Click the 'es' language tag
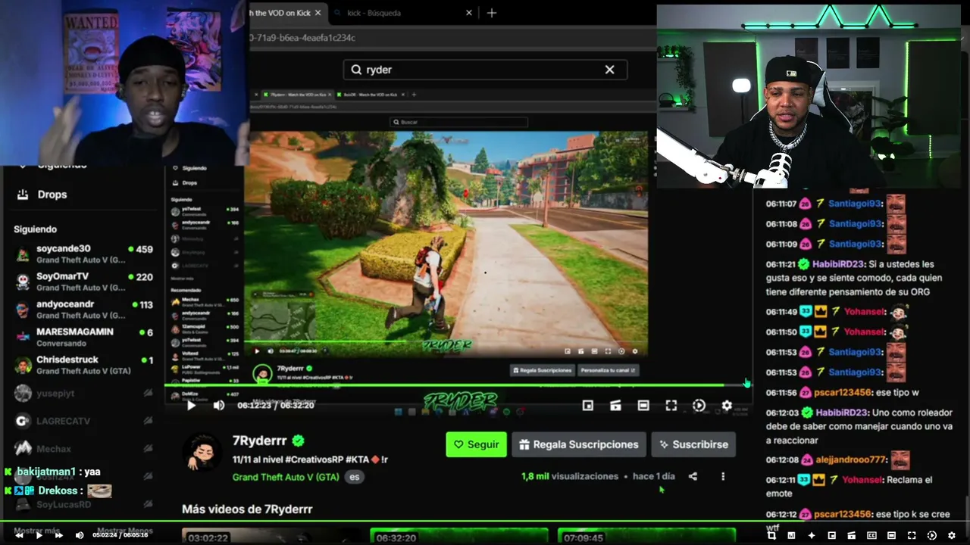The width and height of the screenshot is (970, 545). pyautogui.click(x=353, y=477)
